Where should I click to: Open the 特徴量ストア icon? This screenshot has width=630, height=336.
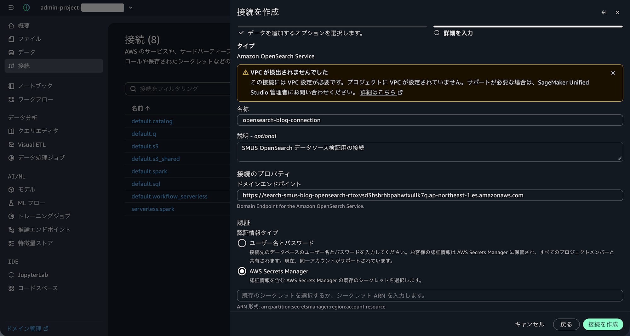pyautogui.click(x=11, y=243)
